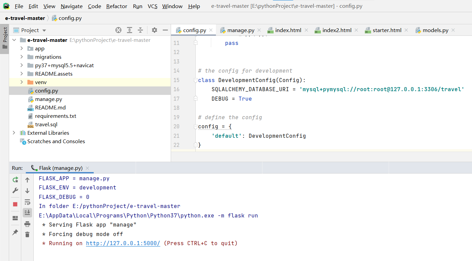This screenshot has height=261, width=472.
Task: Stop the running Flask process
Action: (x=15, y=204)
